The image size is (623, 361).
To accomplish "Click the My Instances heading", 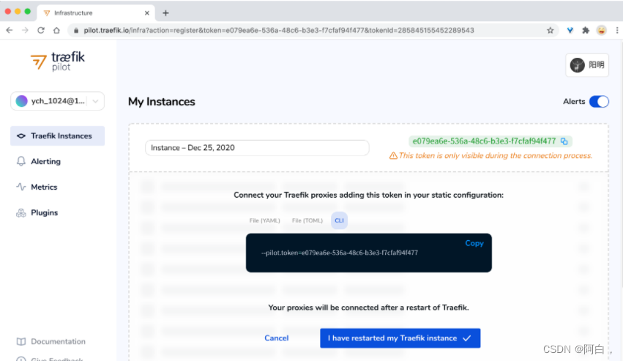I will [x=161, y=102].
